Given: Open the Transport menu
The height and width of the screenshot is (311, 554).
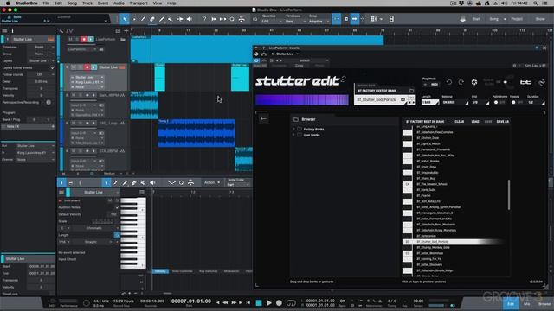Looking at the screenshot, I should [x=138, y=3].
